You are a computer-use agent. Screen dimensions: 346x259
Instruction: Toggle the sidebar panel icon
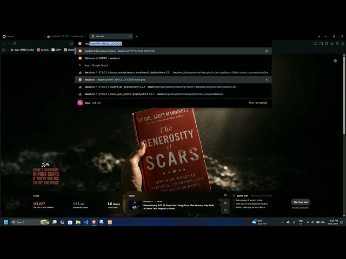tap(321, 44)
